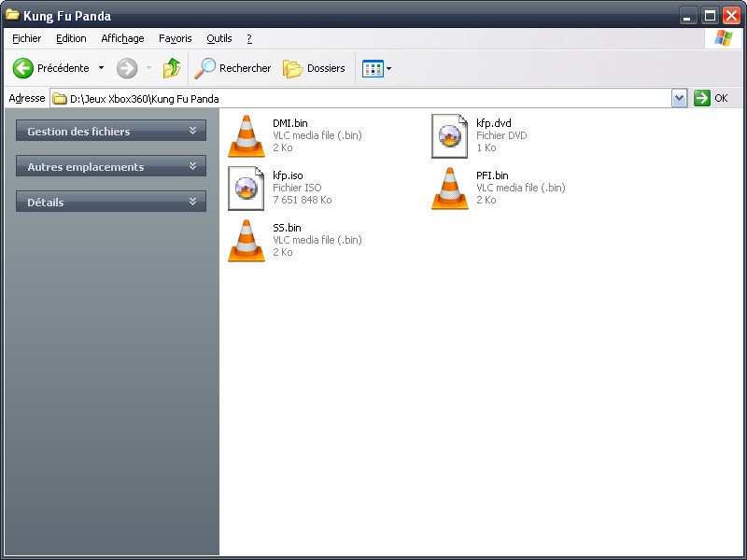This screenshot has width=747, height=560.
Task: Toggle the Dossiers folder pane icon
Action: 292,68
